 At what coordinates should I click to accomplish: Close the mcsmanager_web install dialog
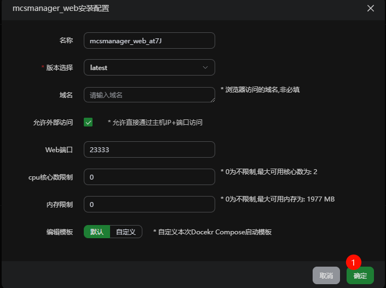(371, 9)
